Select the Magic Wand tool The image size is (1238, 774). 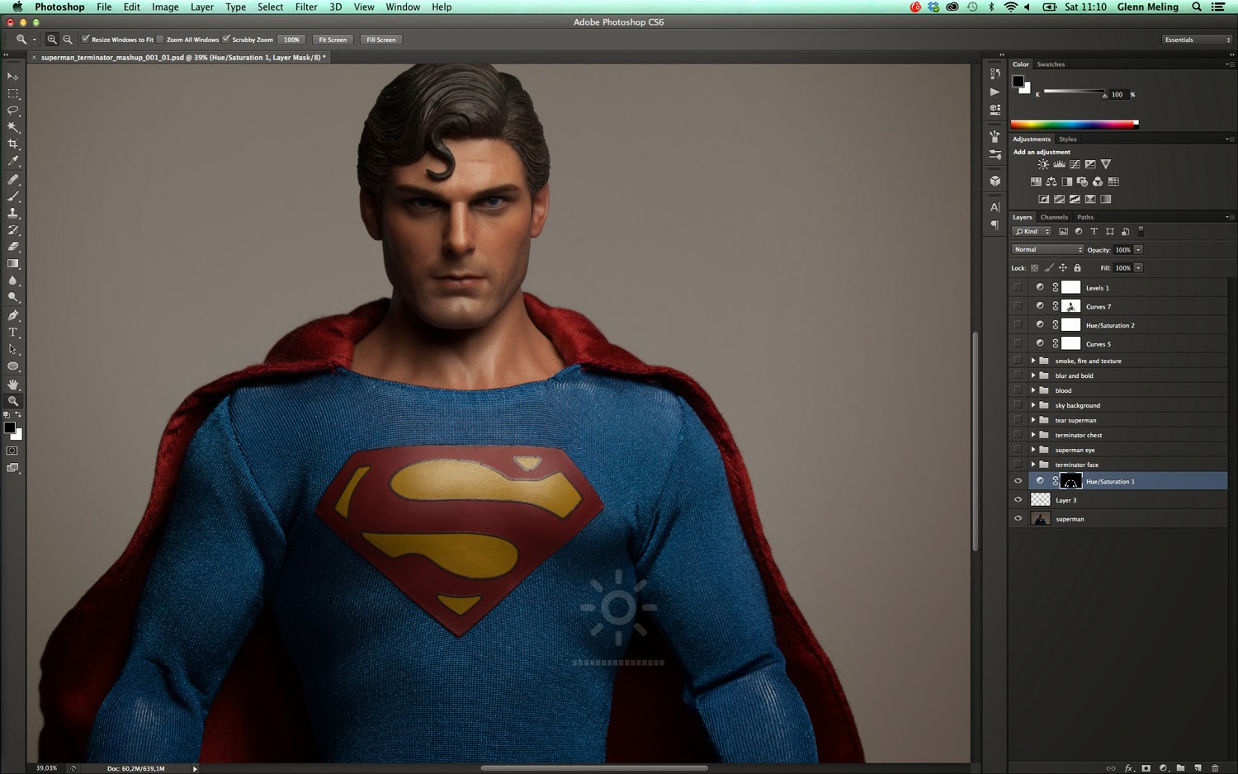pos(13,128)
